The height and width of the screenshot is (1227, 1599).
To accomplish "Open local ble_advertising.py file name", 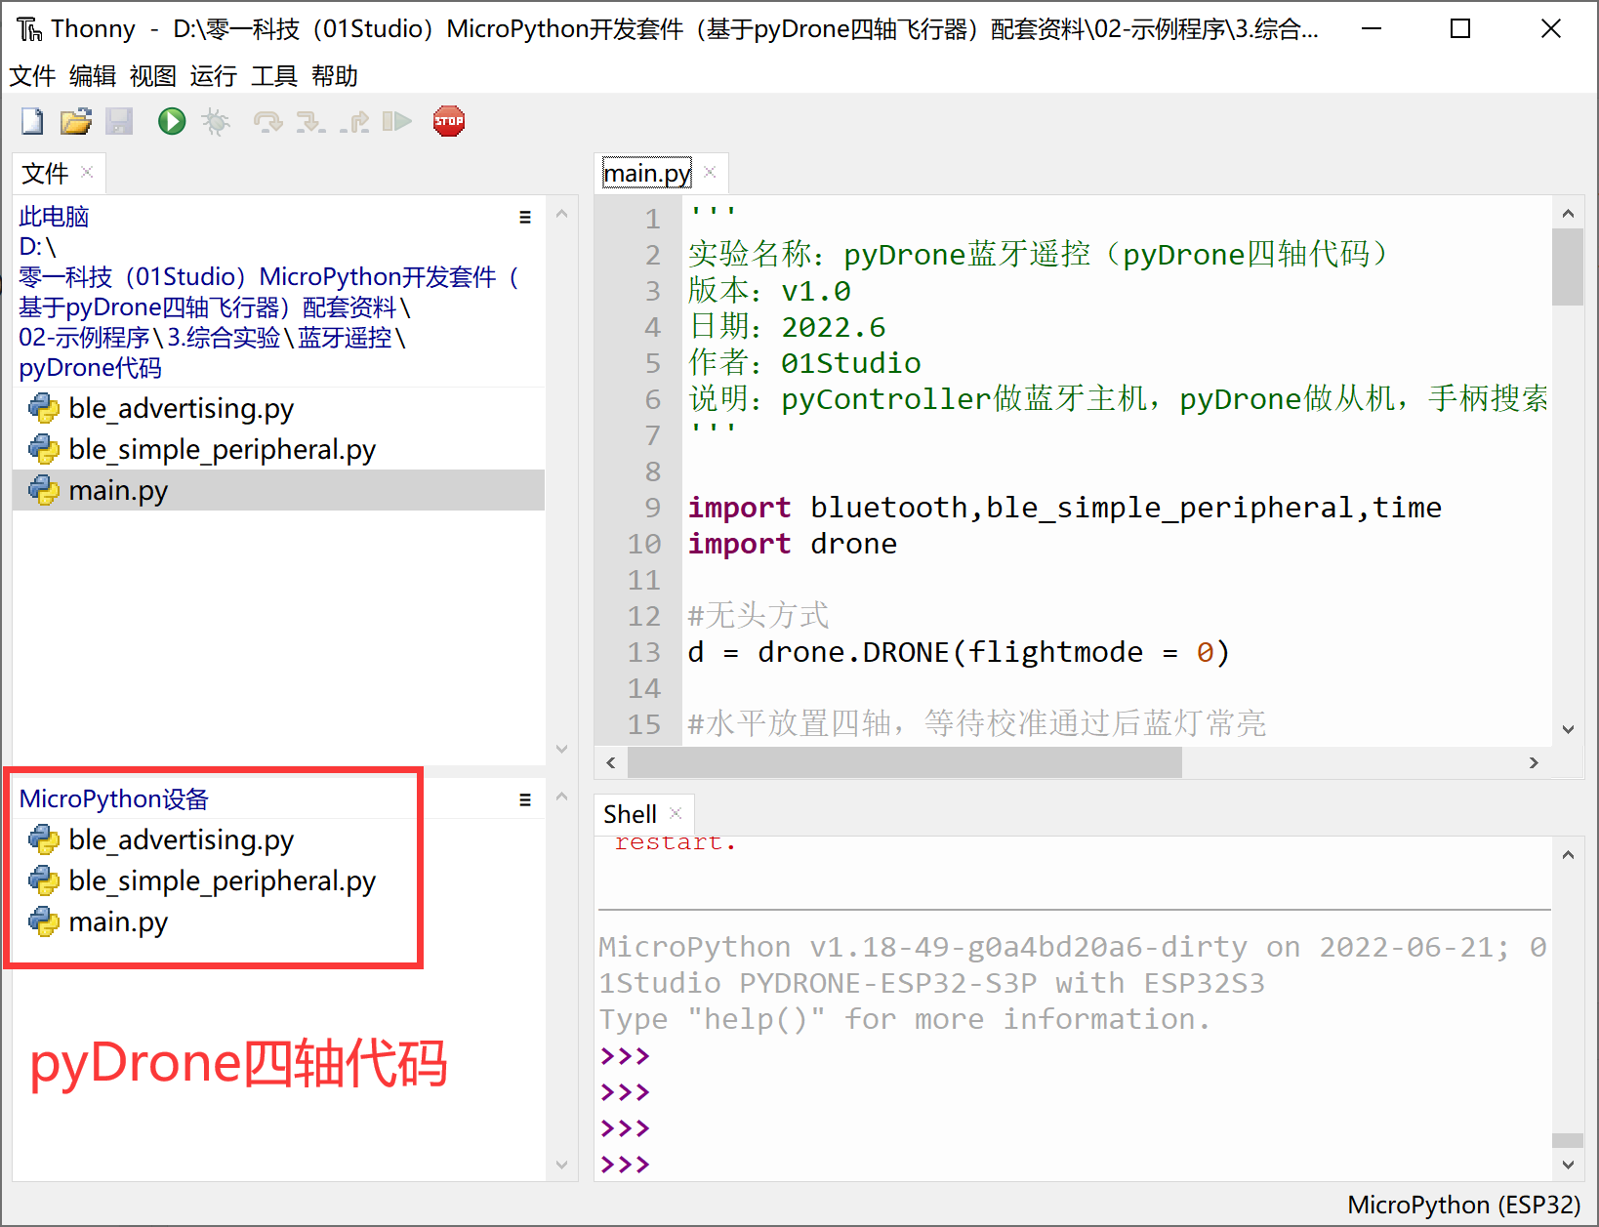I will click(181, 408).
